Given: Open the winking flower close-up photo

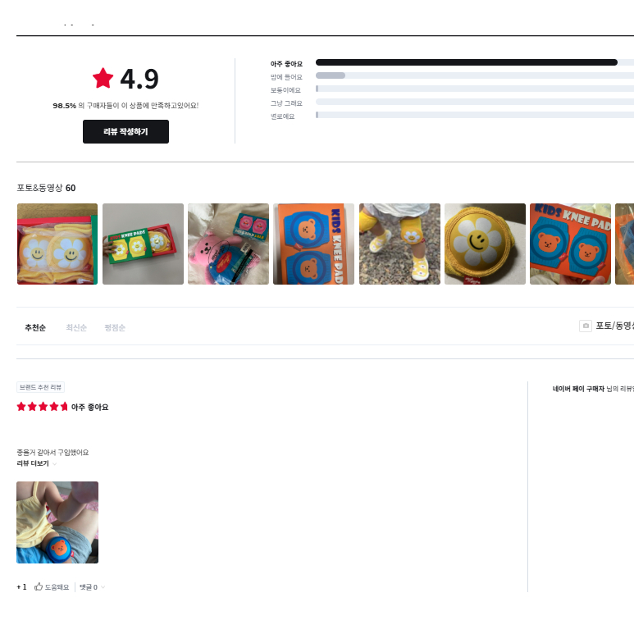Looking at the screenshot, I should 486,244.
